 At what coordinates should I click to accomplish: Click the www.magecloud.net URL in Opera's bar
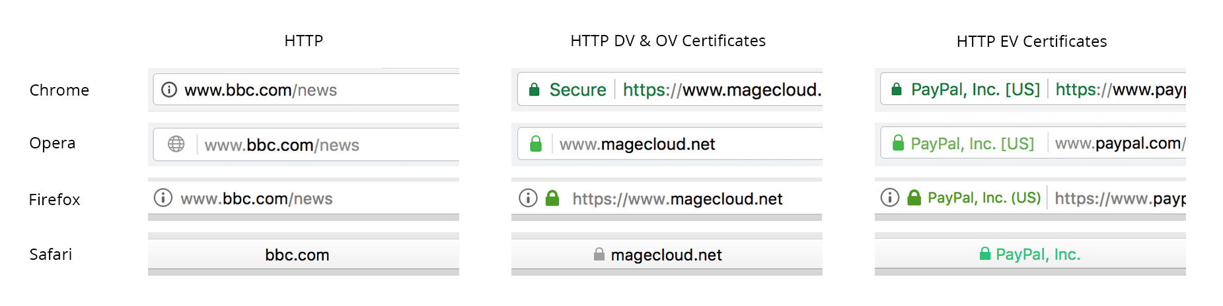coord(638,144)
